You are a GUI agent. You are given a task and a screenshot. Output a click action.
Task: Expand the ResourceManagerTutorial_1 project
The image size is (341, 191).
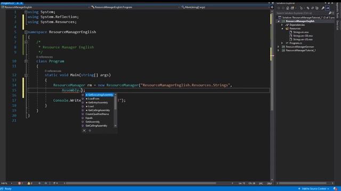coord(279,50)
